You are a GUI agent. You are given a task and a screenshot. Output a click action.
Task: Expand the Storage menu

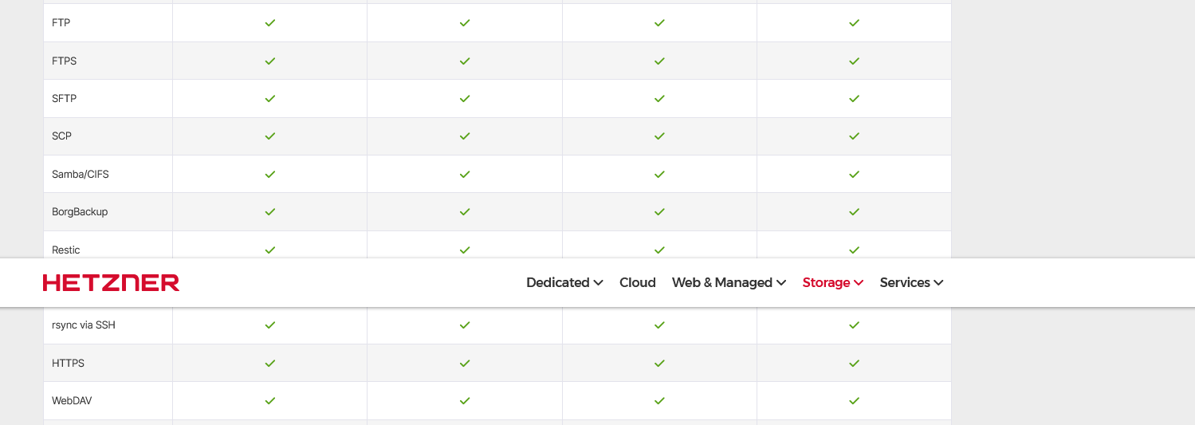pos(833,282)
